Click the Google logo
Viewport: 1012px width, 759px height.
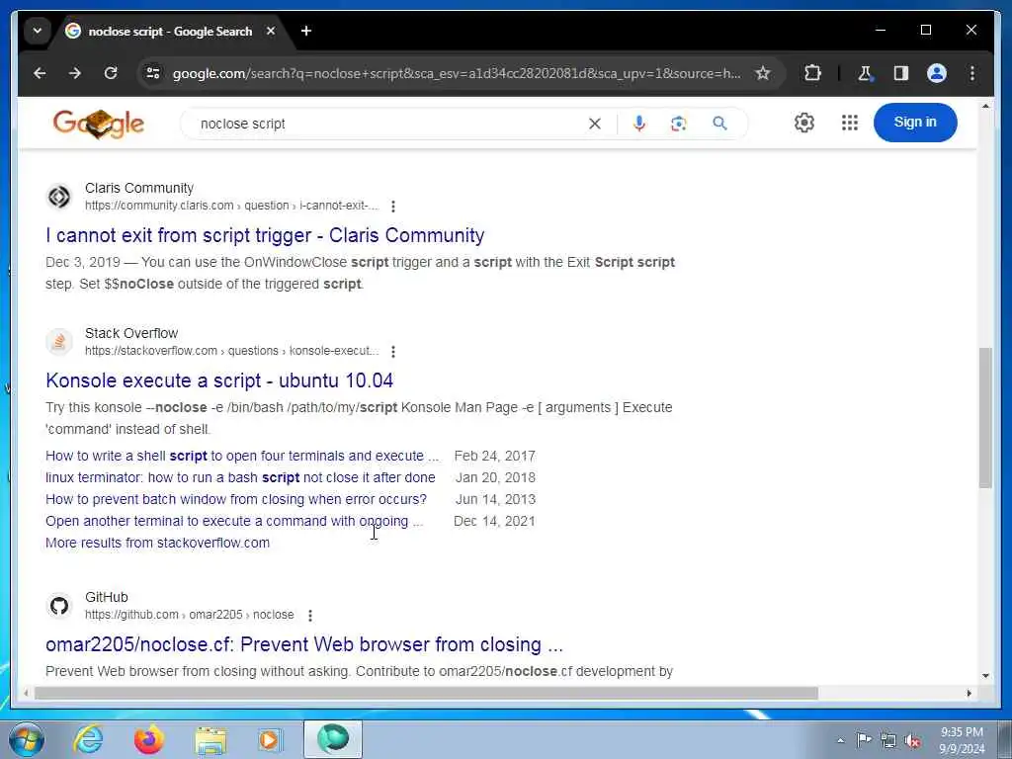(99, 124)
